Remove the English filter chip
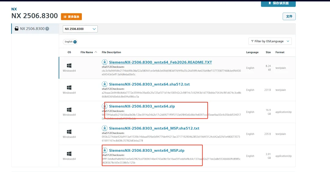Screen dimensions: 330x172 (75, 42)
